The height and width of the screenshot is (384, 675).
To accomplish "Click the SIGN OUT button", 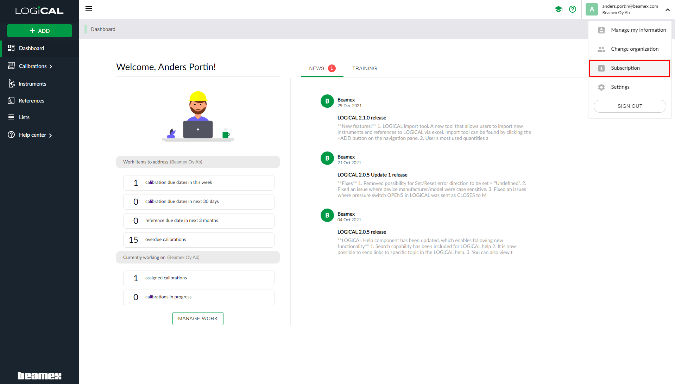I will (x=630, y=106).
